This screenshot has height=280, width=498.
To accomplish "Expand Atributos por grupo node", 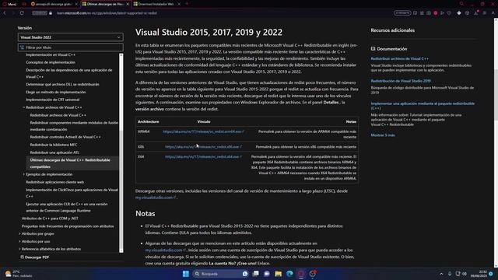I will coord(19,233).
